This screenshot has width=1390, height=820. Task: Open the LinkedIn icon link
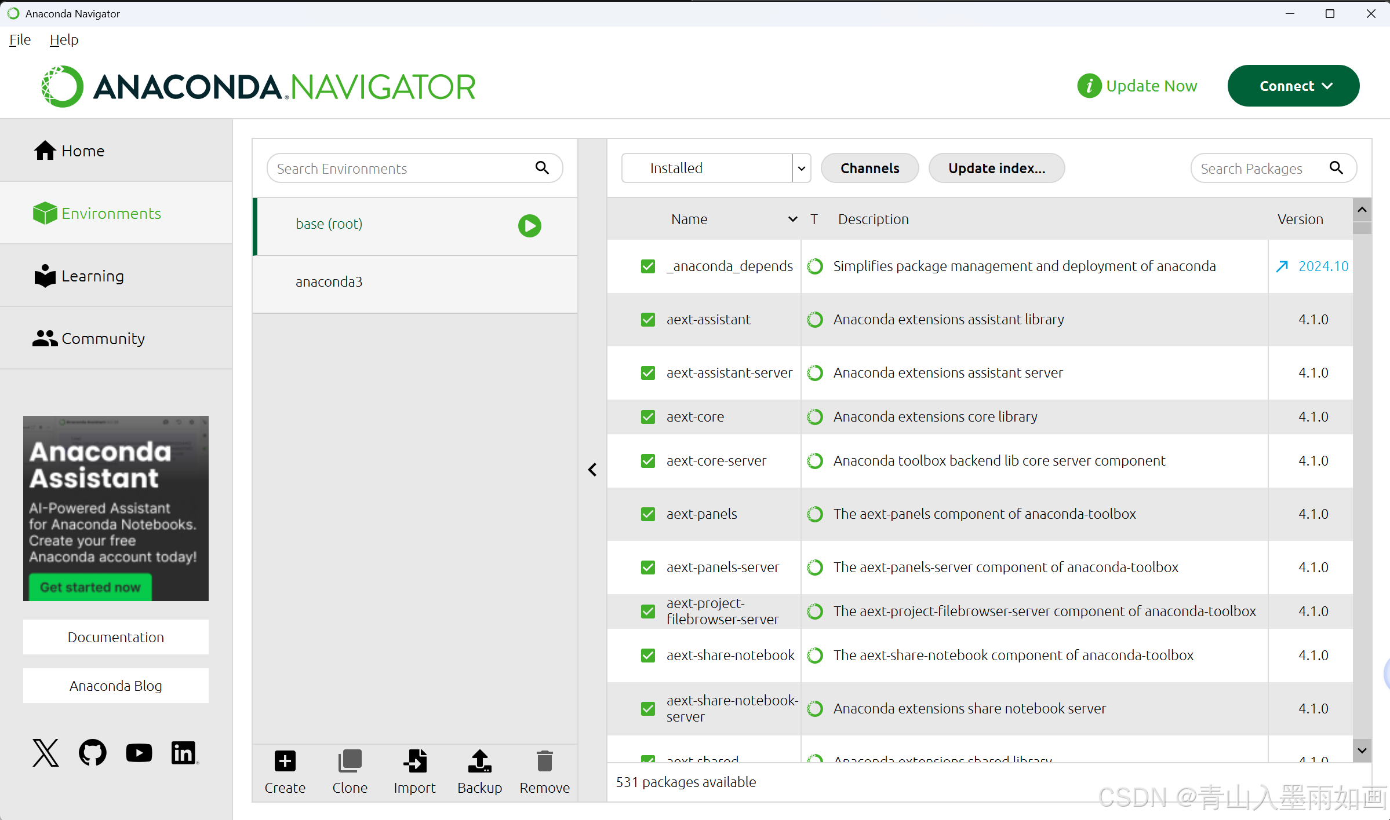(184, 752)
